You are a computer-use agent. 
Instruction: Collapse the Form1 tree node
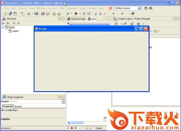tap(3, 28)
